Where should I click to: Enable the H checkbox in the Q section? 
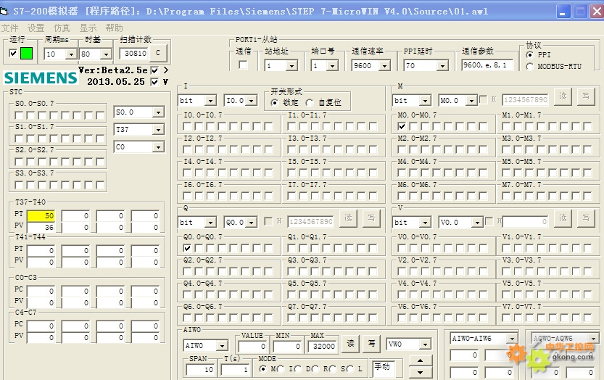[x=268, y=221]
